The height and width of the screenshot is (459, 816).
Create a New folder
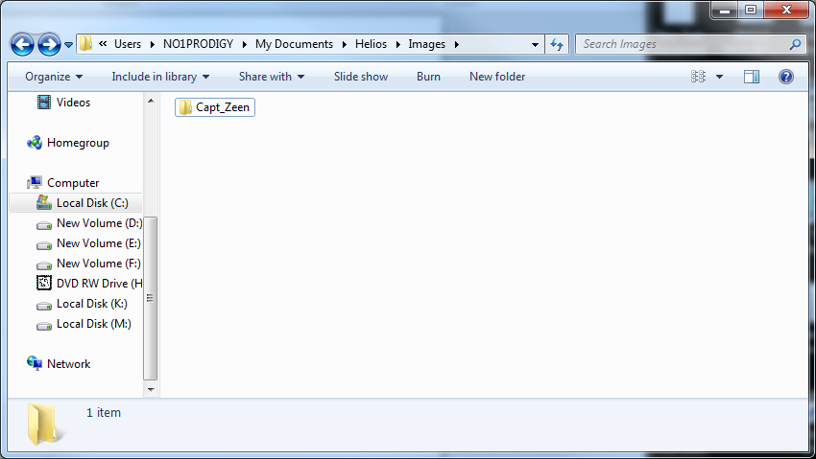tap(497, 77)
